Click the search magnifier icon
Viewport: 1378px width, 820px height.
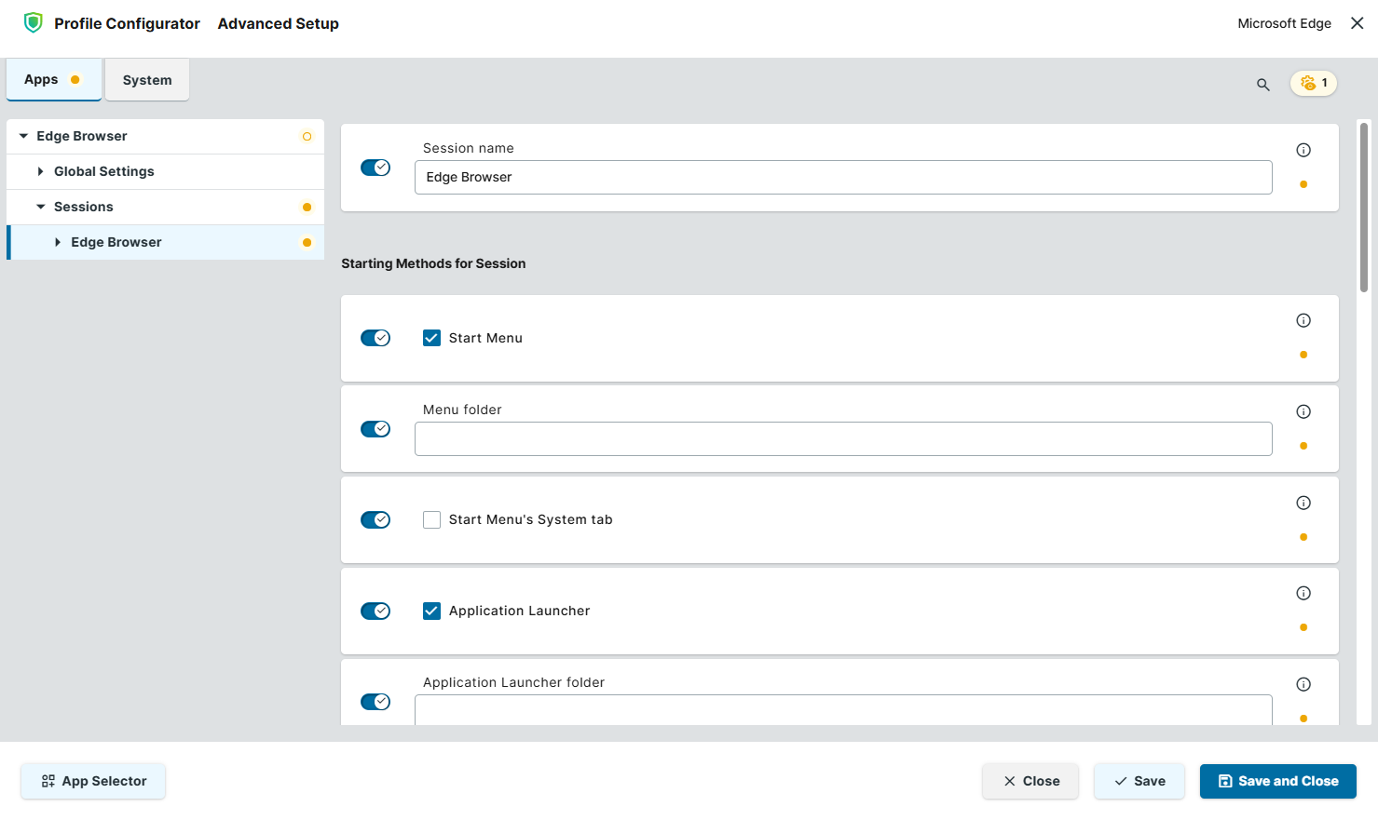(x=1262, y=85)
